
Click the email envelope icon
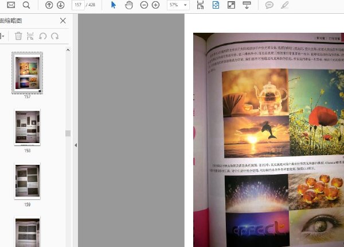pos(11,5)
